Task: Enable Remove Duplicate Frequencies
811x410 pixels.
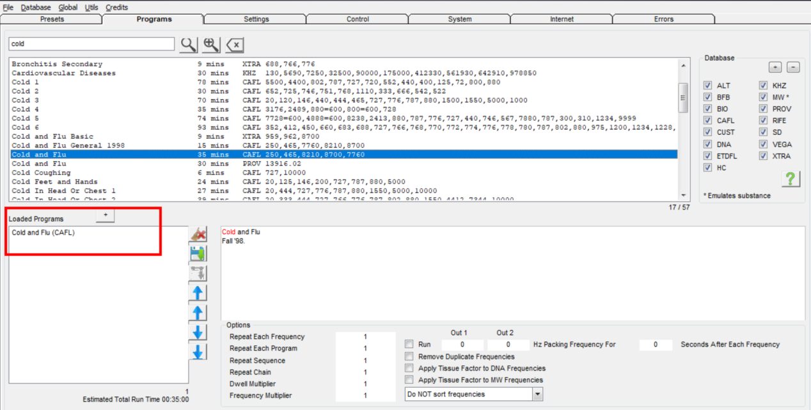Action: point(409,356)
